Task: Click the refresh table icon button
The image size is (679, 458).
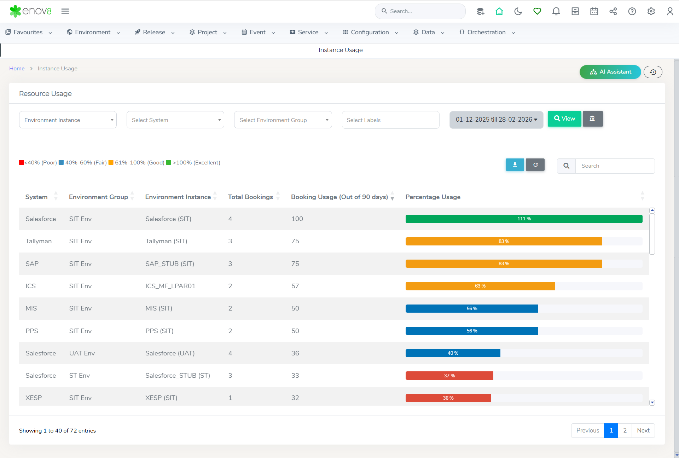Action: point(535,165)
